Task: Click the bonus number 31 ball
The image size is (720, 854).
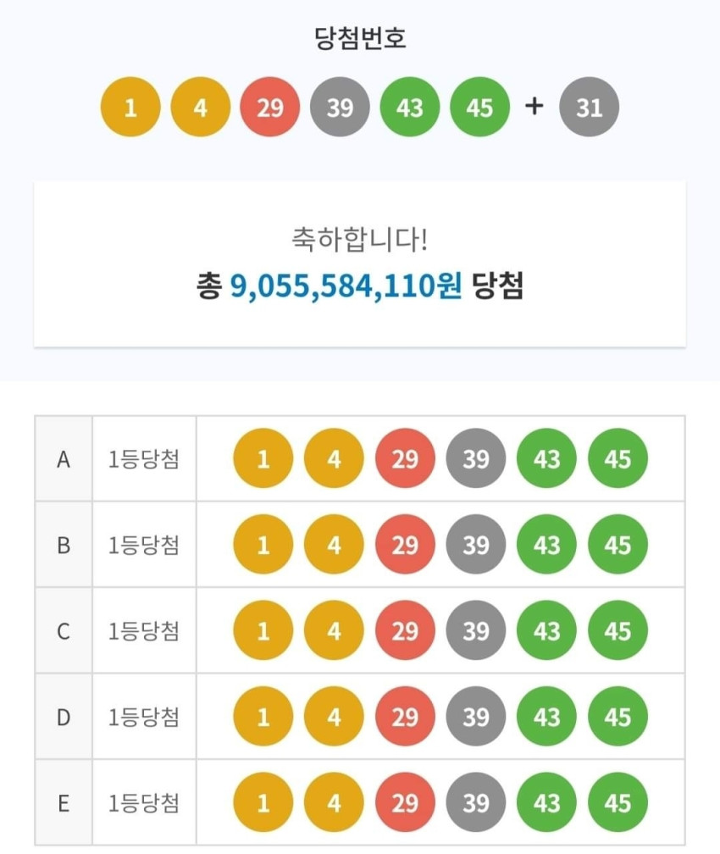Action: click(x=589, y=107)
